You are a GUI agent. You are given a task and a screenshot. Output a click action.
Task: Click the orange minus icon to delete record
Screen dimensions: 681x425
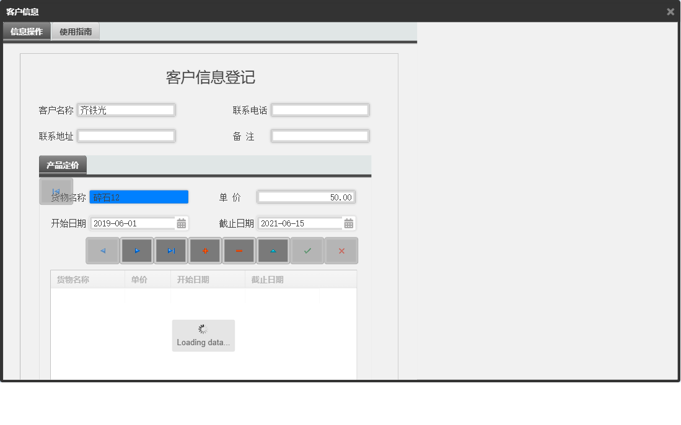(x=239, y=251)
